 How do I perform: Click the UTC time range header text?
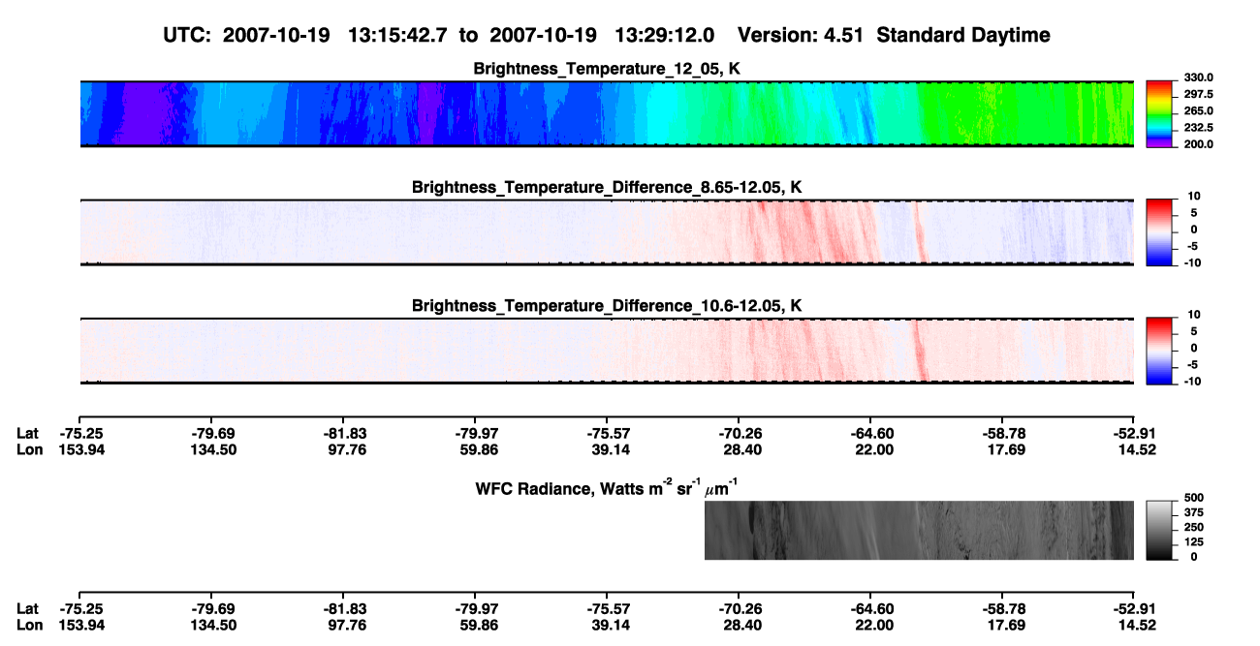coord(441,36)
